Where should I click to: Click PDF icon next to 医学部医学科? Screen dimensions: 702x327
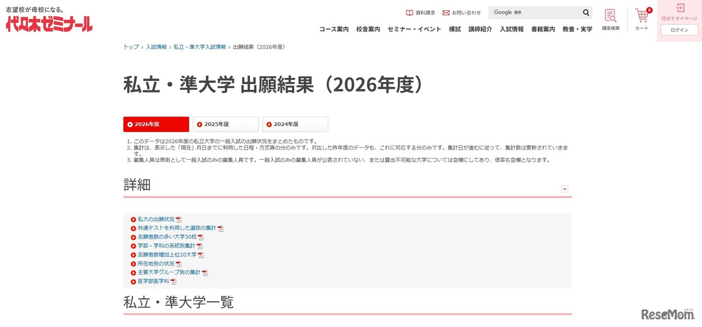coord(173,282)
